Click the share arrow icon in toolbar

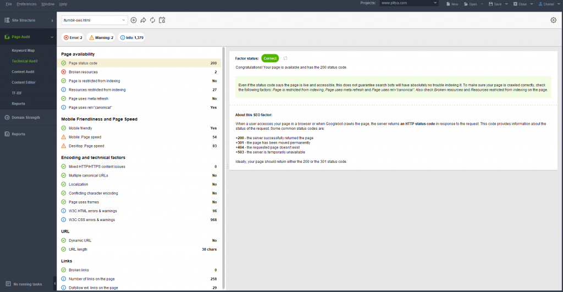click(x=143, y=20)
